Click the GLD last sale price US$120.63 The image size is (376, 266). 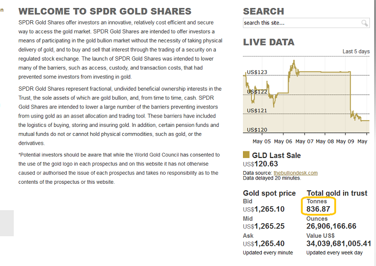point(260,164)
